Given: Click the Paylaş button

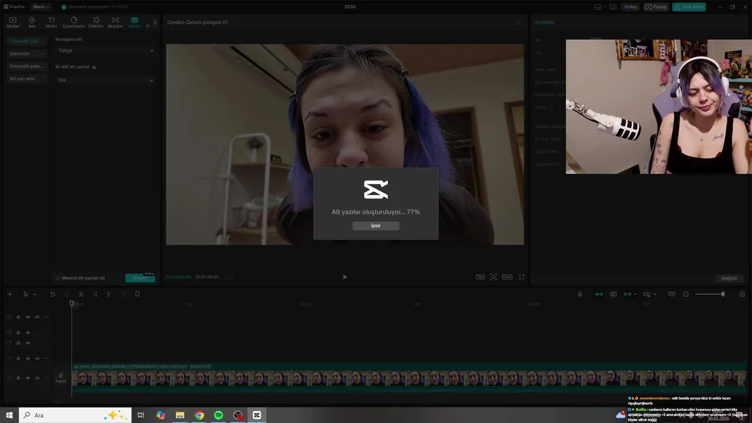Looking at the screenshot, I should [x=656, y=7].
